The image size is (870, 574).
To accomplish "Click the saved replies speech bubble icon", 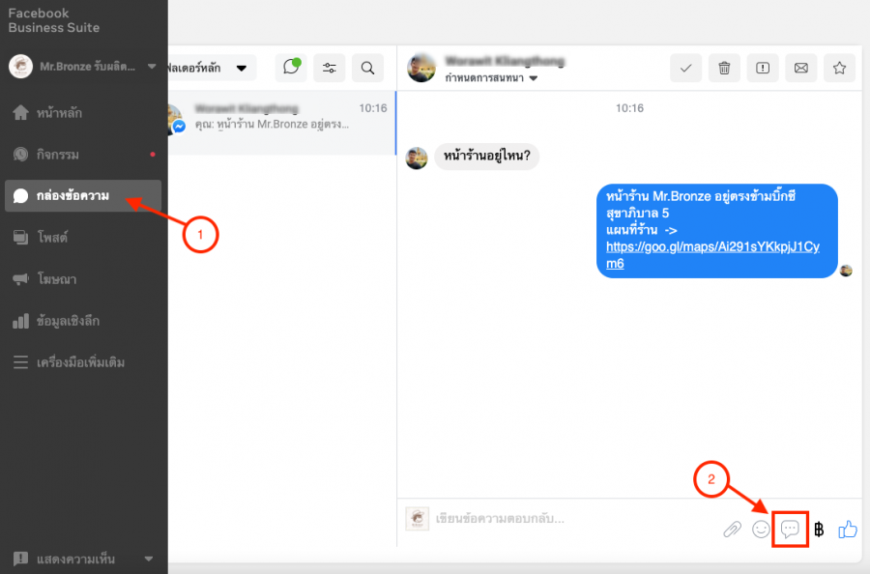I will (x=790, y=530).
